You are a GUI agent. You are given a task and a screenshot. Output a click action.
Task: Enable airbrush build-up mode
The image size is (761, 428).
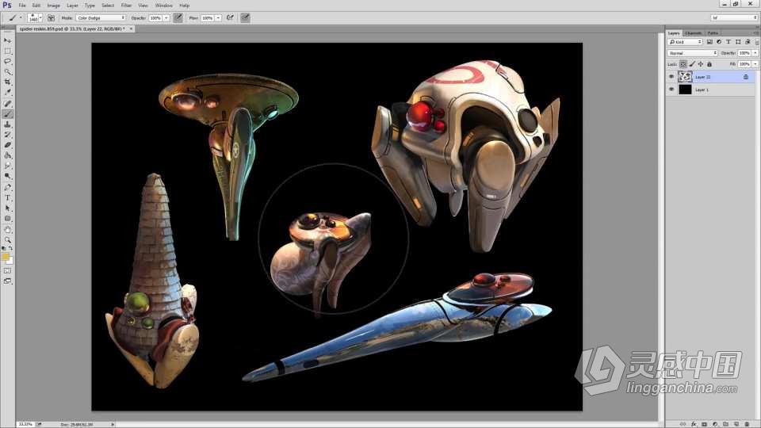[x=230, y=18]
